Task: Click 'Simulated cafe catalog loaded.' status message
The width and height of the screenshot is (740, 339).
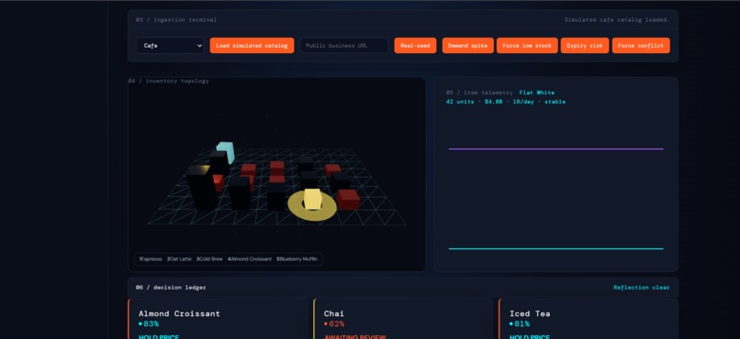Action: pyautogui.click(x=617, y=20)
